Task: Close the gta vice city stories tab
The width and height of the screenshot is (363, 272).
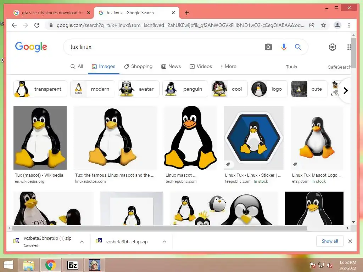Action: (88, 13)
